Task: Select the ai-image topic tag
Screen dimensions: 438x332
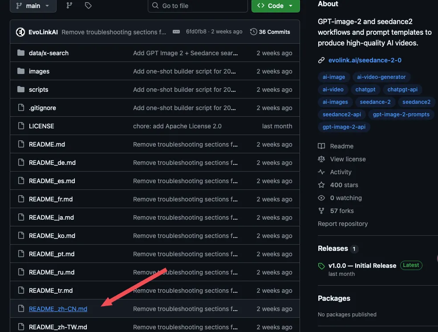Action: pyautogui.click(x=334, y=77)
